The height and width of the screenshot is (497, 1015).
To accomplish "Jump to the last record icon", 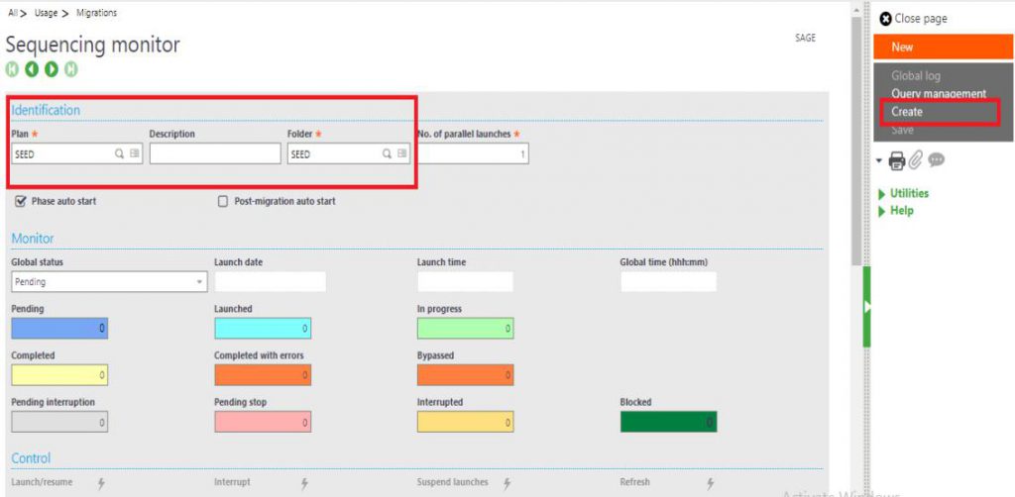I will (70, 69).
